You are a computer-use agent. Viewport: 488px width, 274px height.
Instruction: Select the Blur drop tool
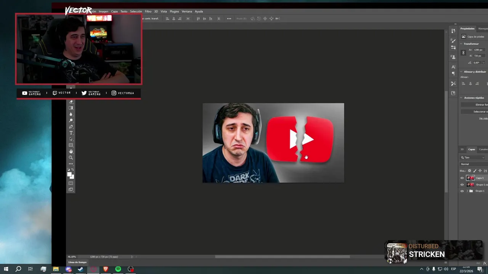[71, 114]
